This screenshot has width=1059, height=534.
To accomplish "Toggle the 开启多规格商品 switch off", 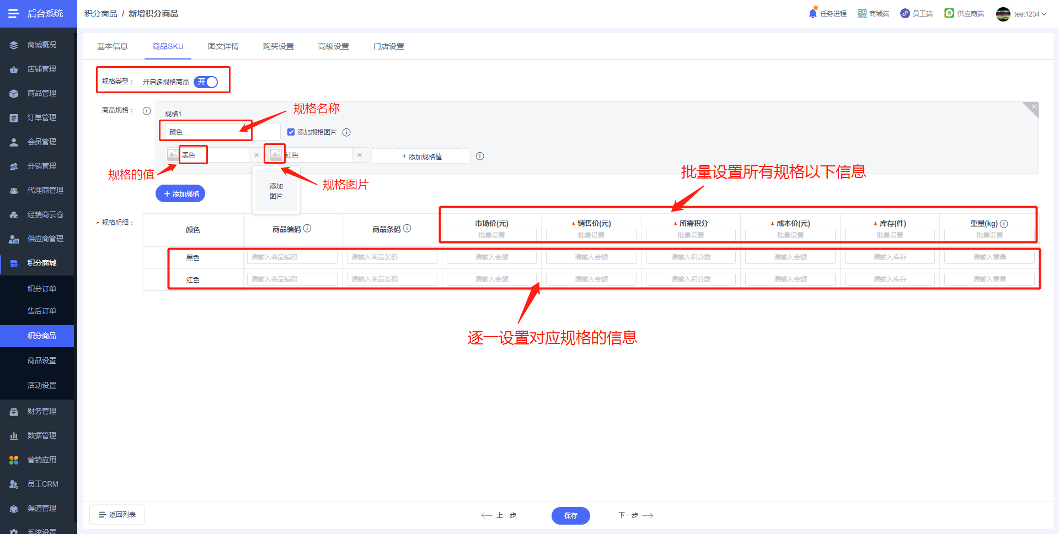I will coord(206,82).
